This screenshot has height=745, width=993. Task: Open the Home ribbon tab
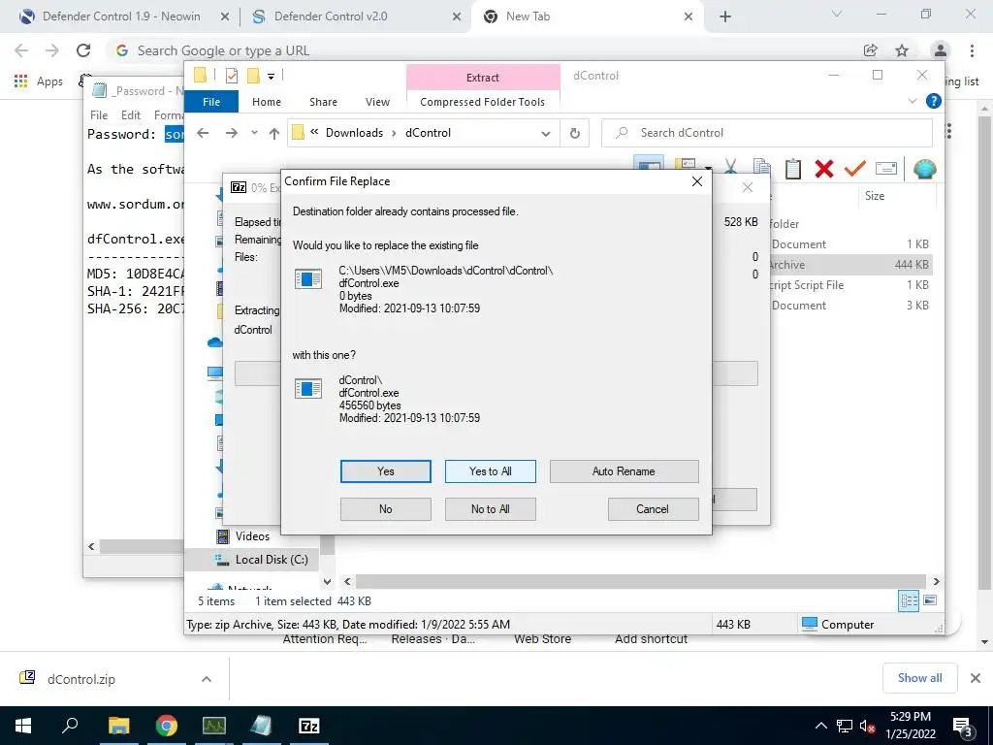click(266, 101)
